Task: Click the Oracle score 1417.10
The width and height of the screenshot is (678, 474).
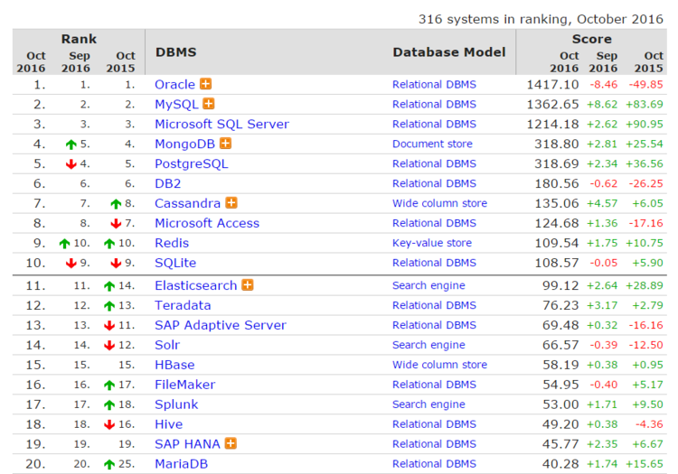Action: point(552,85)
